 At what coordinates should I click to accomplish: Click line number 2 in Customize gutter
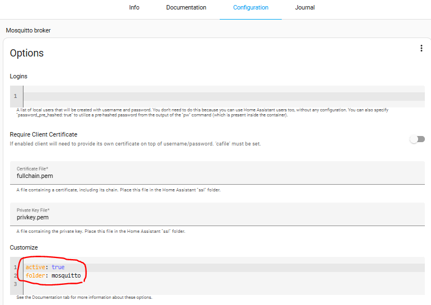tap(16, 276)
